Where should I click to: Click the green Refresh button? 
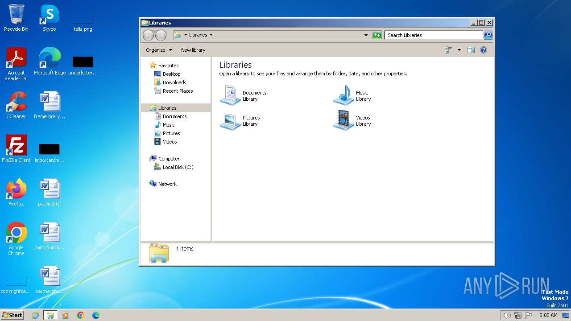coord(377,35)
